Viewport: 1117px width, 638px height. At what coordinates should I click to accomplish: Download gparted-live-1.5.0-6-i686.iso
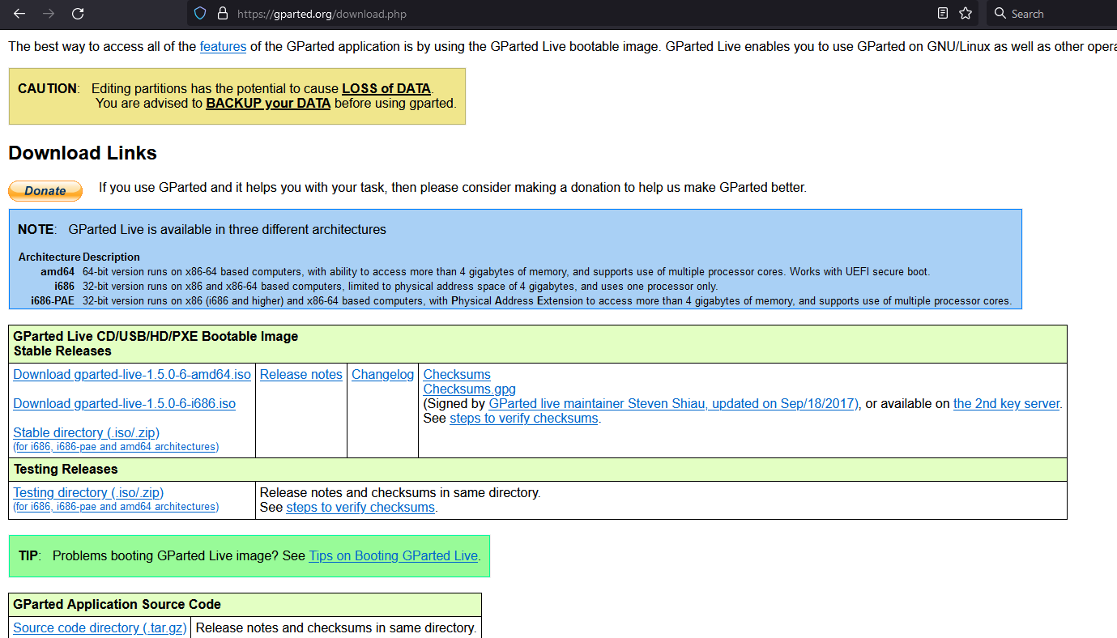(x=124, y=404)
